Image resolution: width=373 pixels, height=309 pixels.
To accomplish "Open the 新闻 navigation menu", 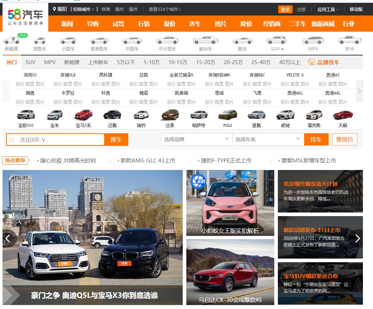I will click(x=67, y=24).
